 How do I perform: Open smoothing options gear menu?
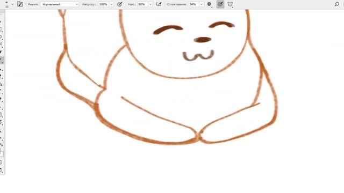pyautogui.click(x=209, y=4)
